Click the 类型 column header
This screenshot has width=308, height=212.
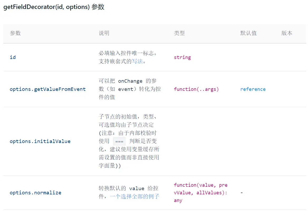179,33
